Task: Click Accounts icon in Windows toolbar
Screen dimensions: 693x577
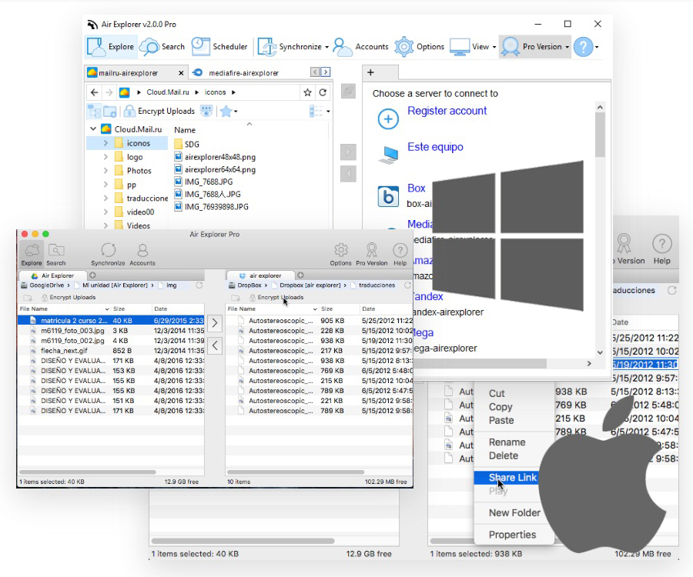Action: 343,46
